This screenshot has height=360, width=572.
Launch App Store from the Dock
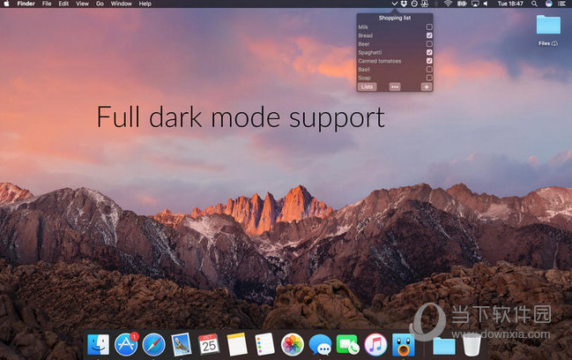pos(126,344)
